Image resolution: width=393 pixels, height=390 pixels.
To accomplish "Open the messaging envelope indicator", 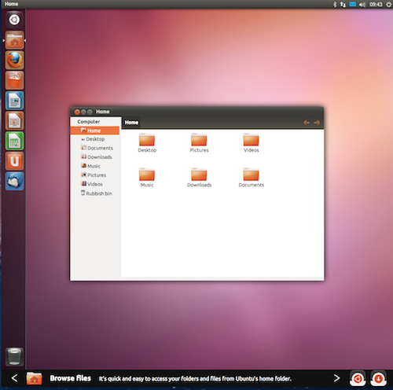I will (x=353, y=4).
